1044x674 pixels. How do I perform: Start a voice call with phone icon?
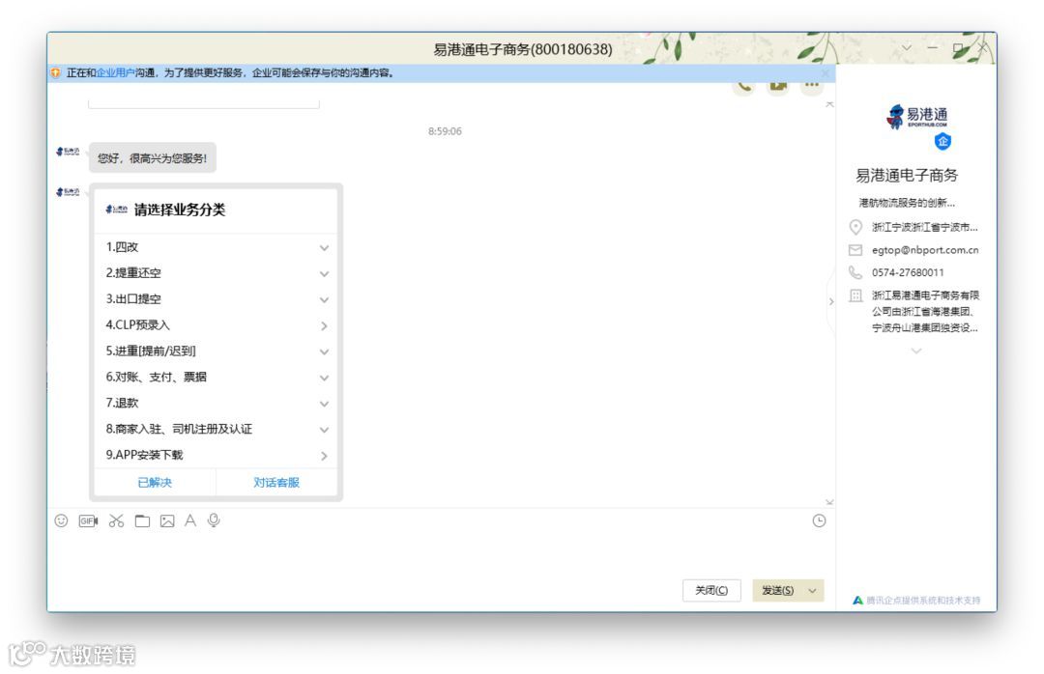coord(743,87)
